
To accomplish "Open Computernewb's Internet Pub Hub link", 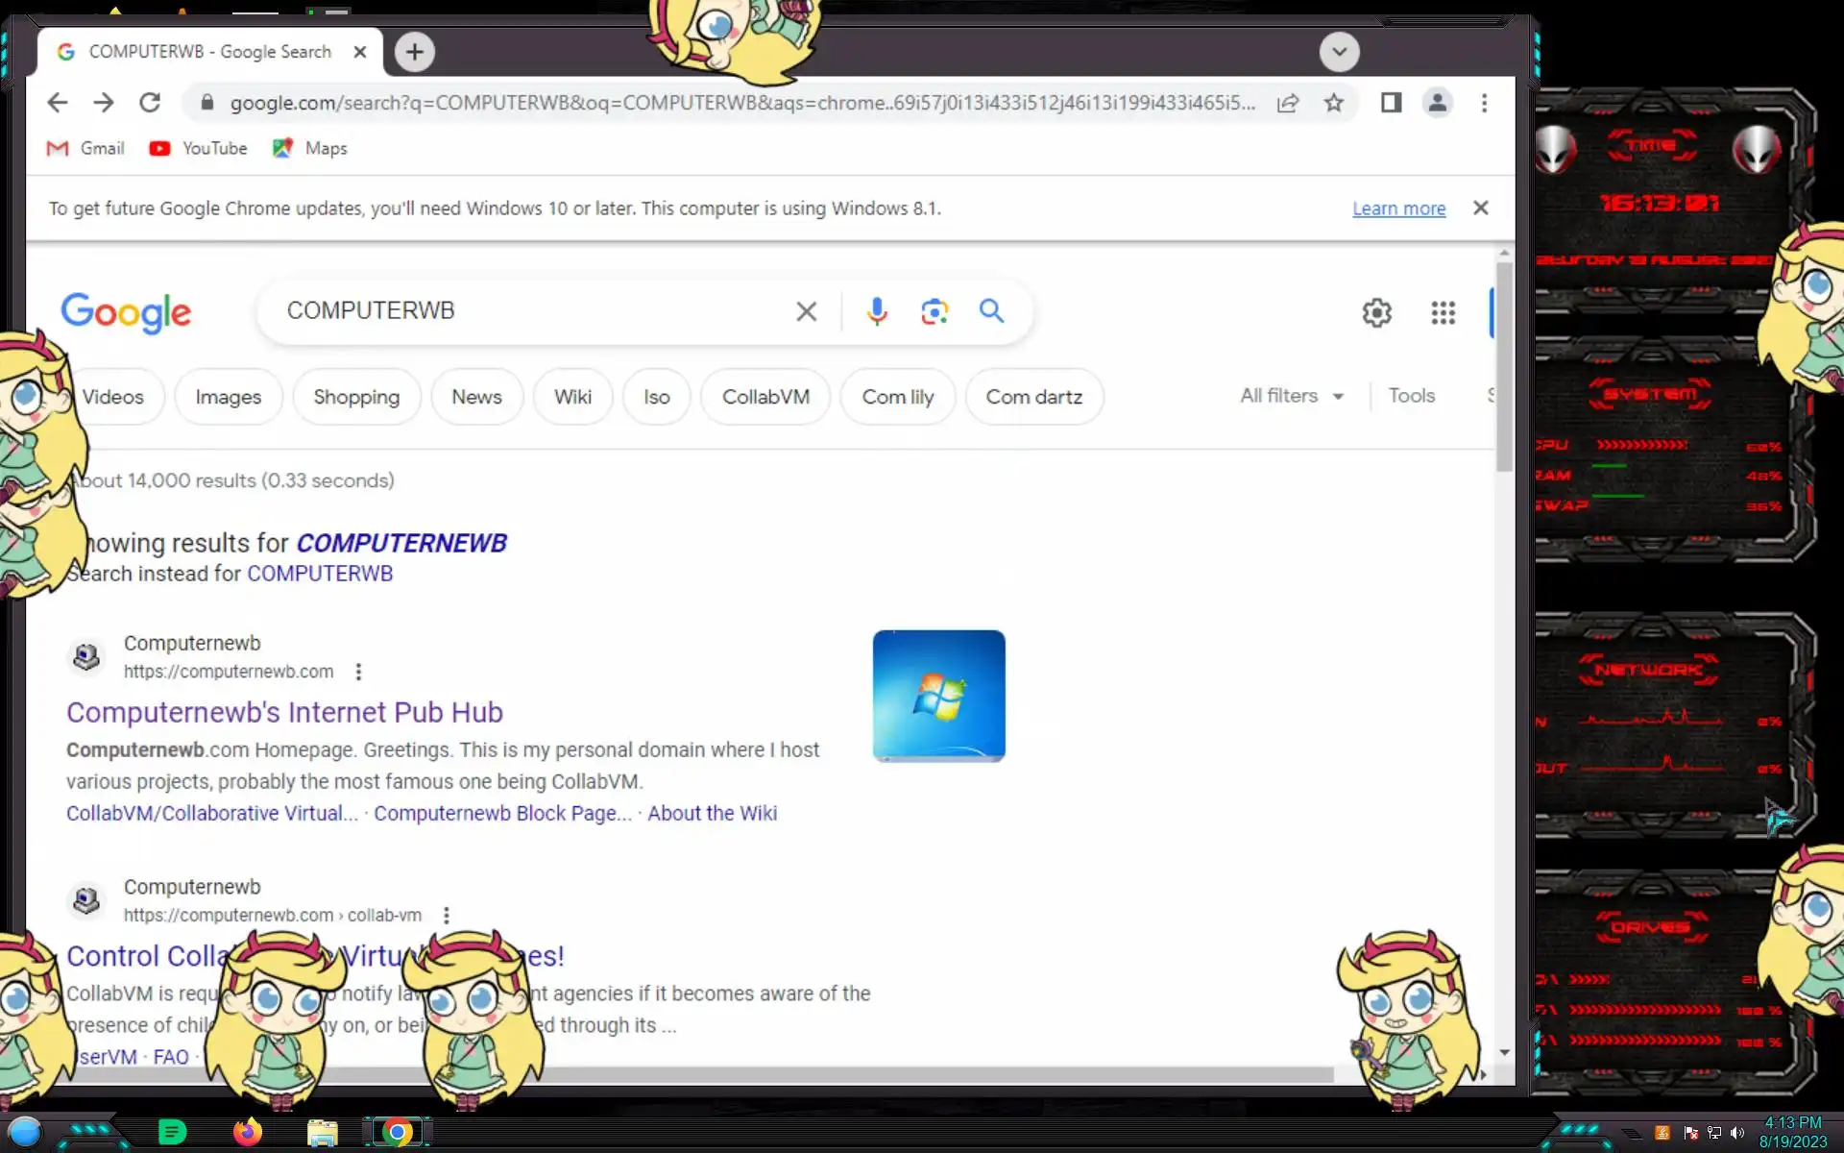I will pos(284,712).
